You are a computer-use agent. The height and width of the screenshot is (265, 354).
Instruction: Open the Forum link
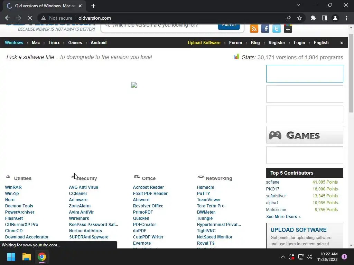pos(235,42)
